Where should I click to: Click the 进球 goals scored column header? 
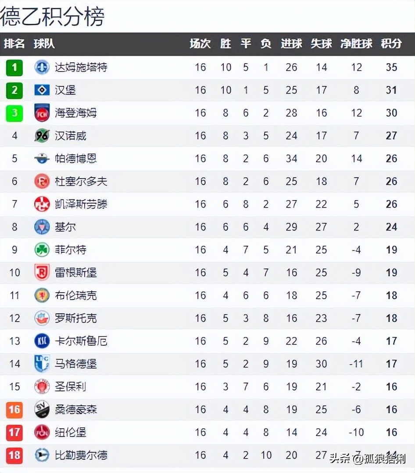coord(291,44)
